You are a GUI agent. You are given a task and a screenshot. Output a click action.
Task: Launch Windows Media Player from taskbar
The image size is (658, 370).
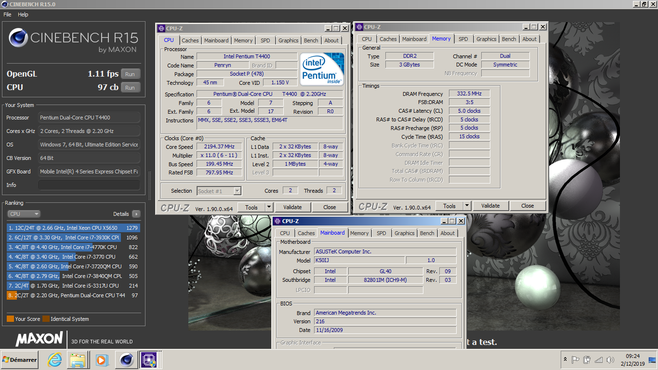tap(102, 359)
